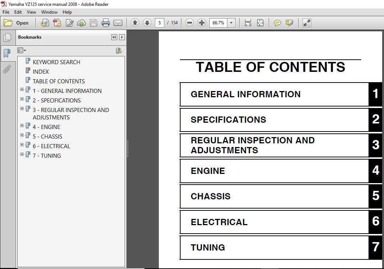Open the Help menu
Screen dimensions: 384x269
(x=67, y=12)
